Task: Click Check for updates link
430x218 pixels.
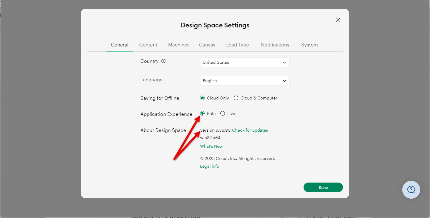Action: tap(250, 130)
